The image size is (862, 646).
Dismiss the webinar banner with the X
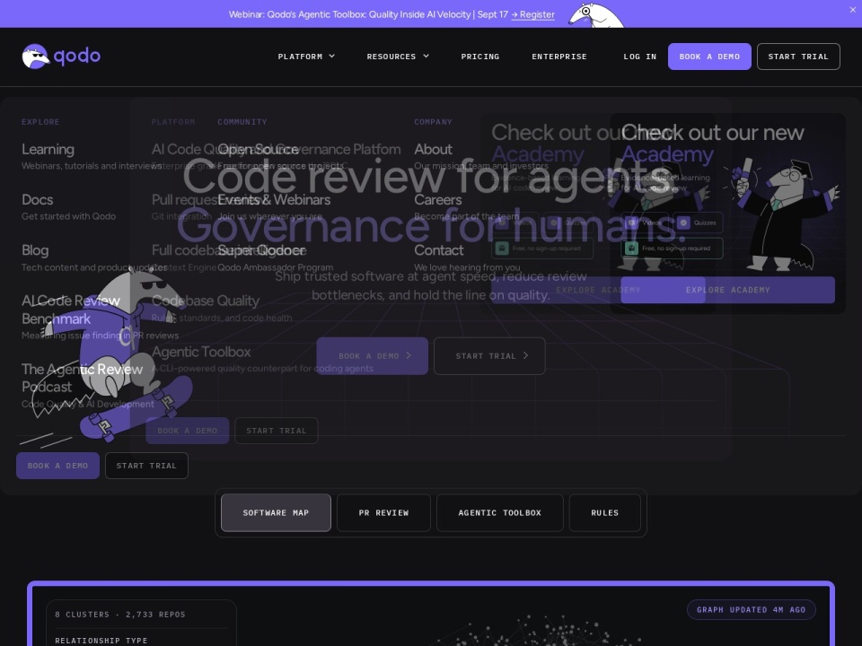coord(853,9)
